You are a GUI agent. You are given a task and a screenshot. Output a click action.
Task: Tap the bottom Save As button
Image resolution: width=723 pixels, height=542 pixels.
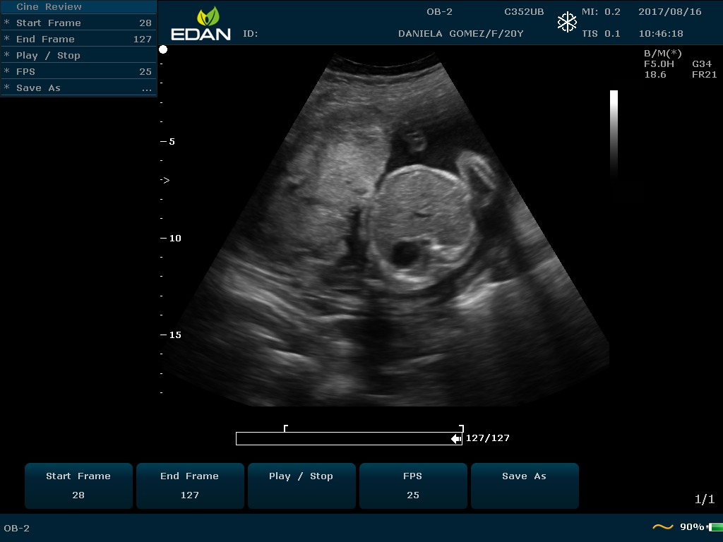click(524, 486)
